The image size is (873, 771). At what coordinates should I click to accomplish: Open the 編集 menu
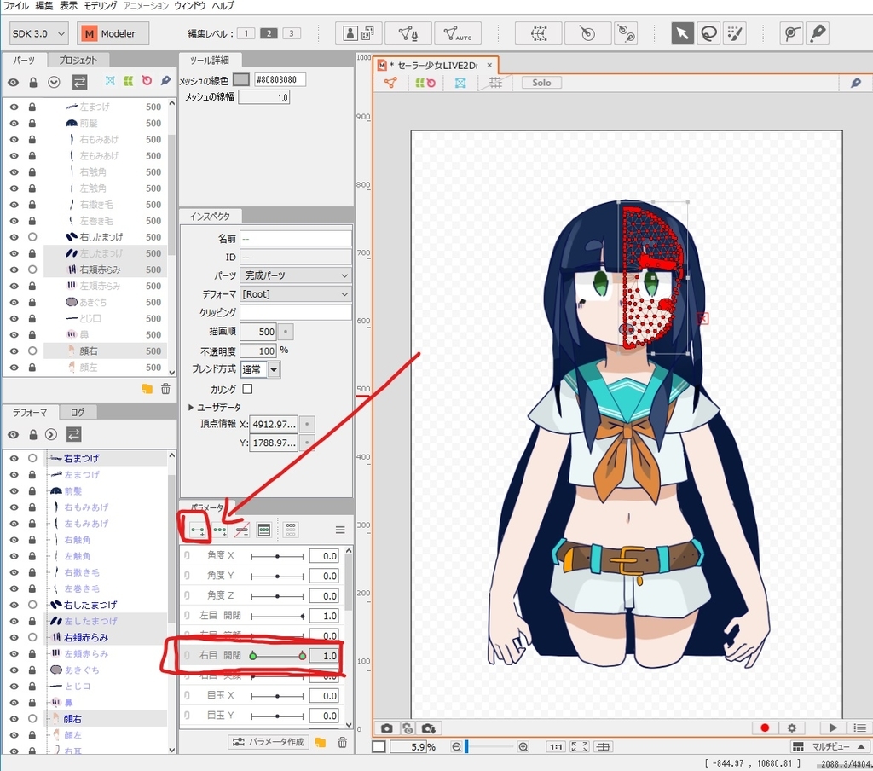(44, 6)
